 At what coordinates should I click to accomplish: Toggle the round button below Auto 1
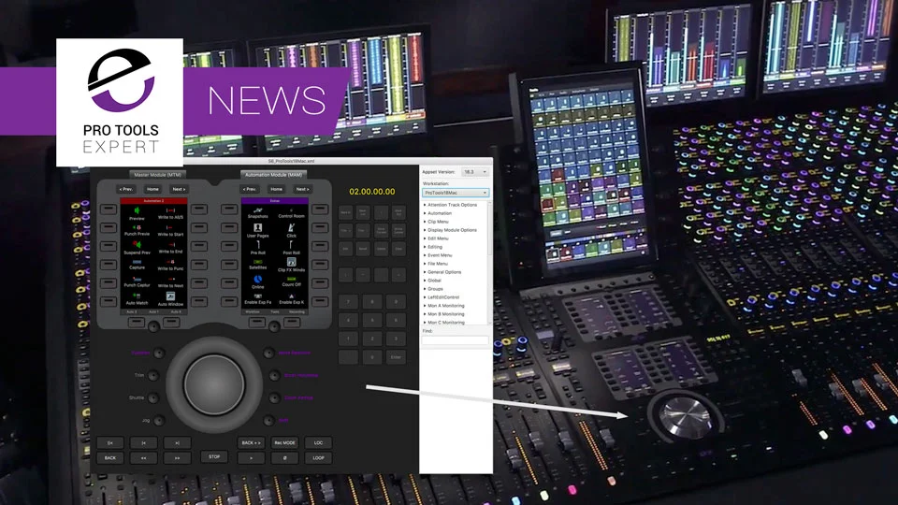pyautogui.click(x=153, y=327)
